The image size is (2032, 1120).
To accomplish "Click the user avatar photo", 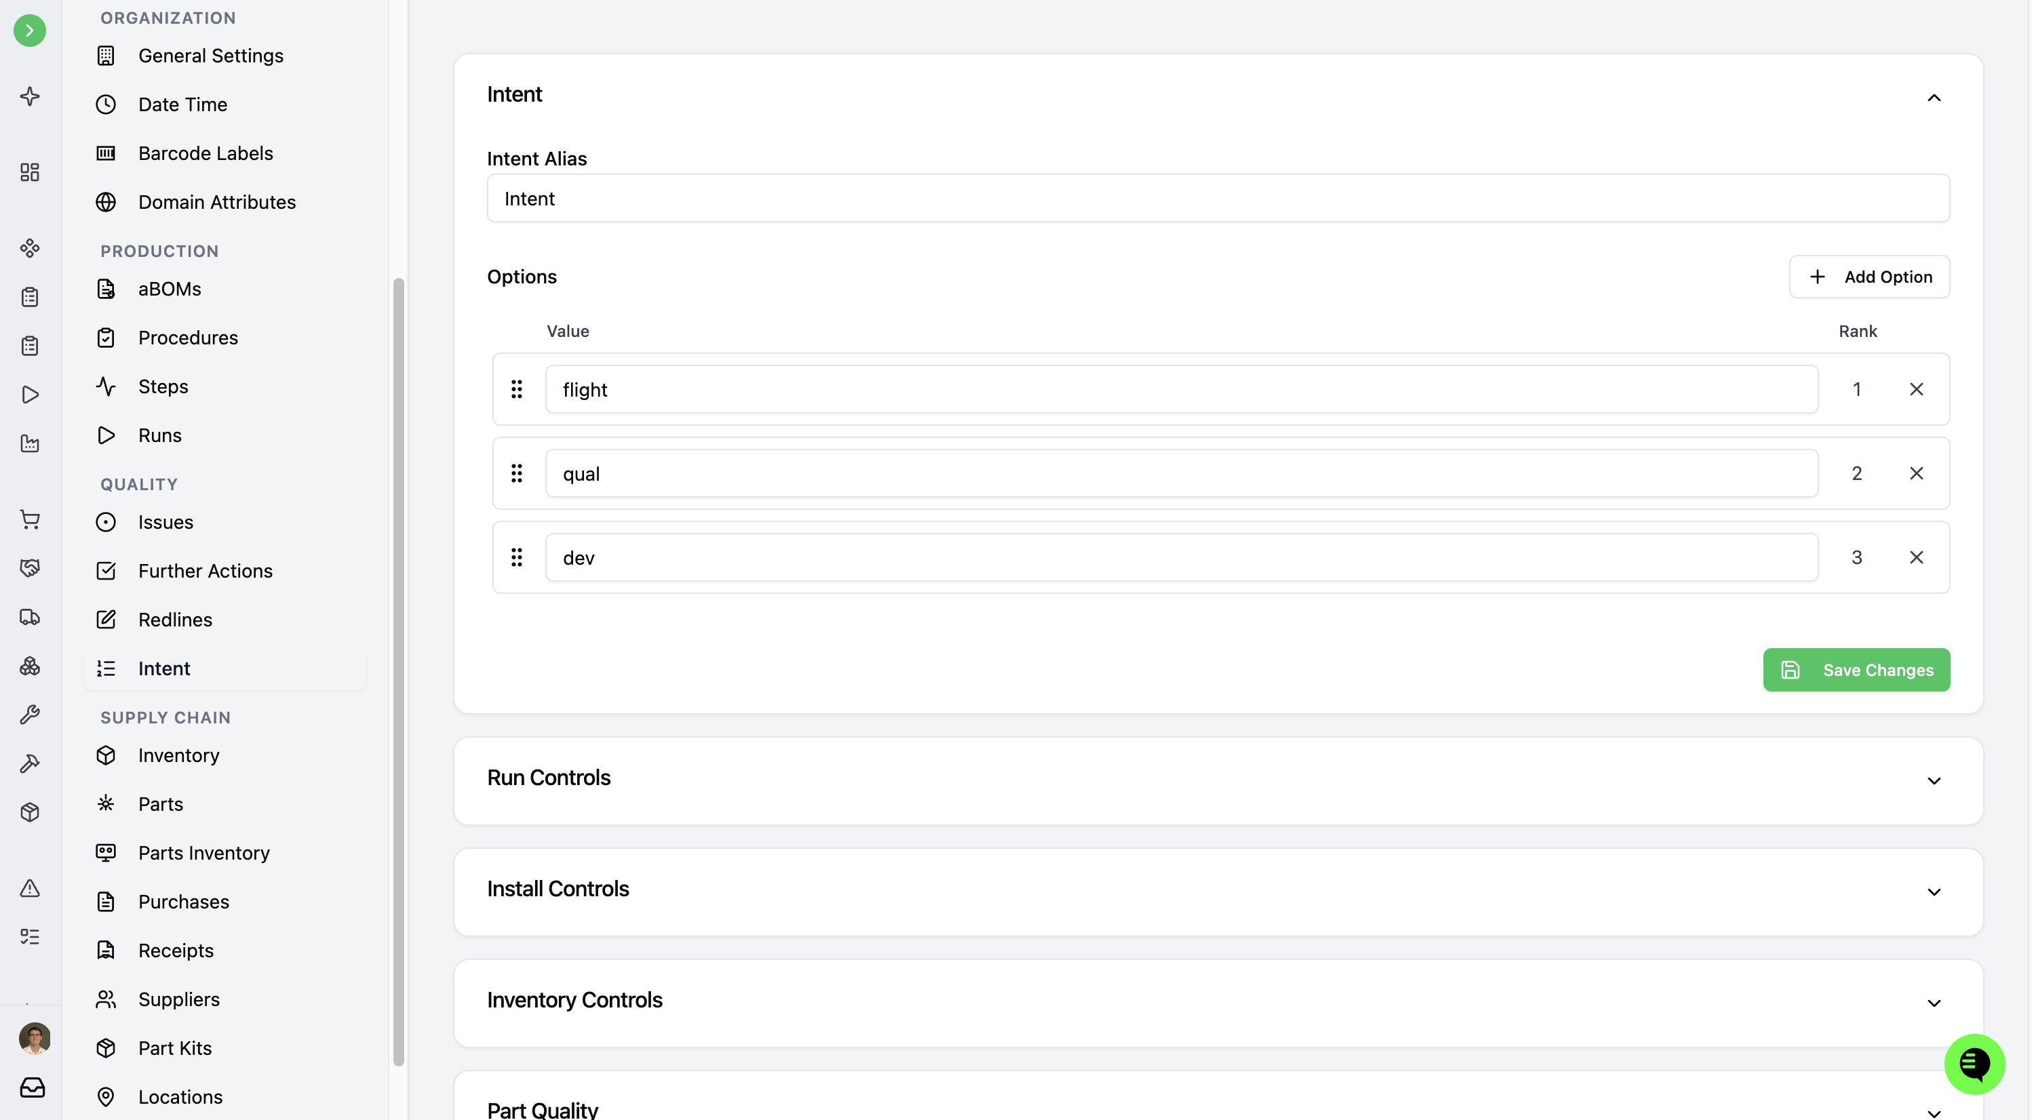I will (x=34, y=1038).
